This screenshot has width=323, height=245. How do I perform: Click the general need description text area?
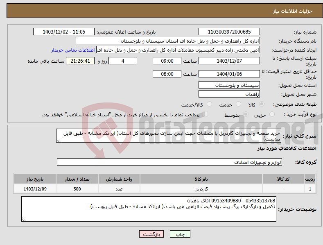(169, 136)
